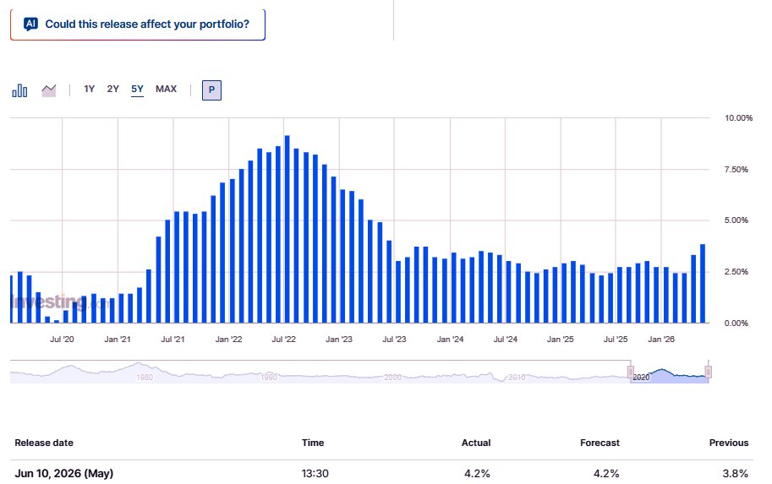Click the Previous value 3.8%
Screen dimensions: 772x484
point(735,473)
